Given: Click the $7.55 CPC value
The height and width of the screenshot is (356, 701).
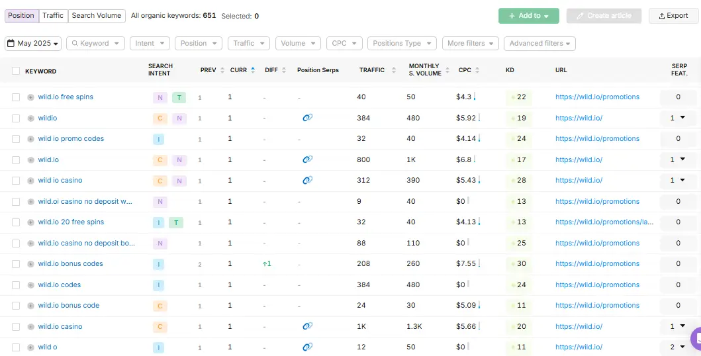Looking at the screenshot, I should (x=466, y=263).
